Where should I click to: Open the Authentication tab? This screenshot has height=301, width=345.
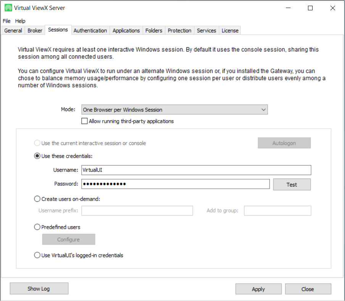pos(90,31)
